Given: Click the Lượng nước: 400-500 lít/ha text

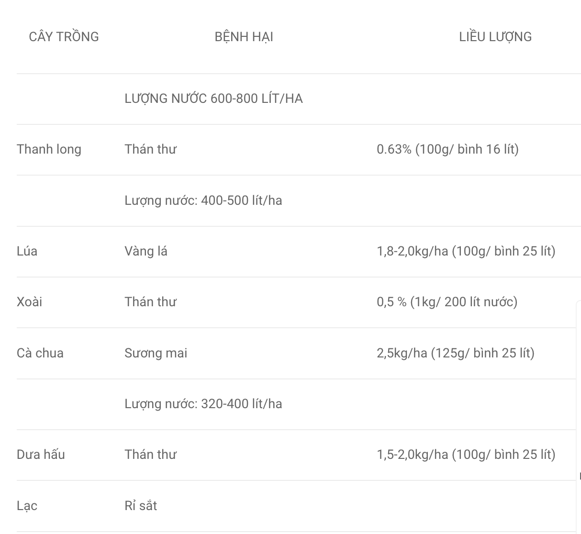Looking at the screenshot, I should [x=203, y=200].
